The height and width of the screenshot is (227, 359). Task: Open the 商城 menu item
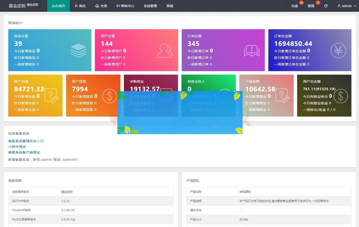click(x=170, y=6)
